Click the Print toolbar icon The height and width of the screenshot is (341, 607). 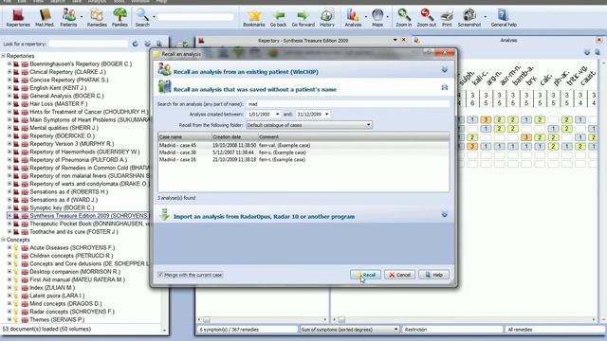(447, 17)
